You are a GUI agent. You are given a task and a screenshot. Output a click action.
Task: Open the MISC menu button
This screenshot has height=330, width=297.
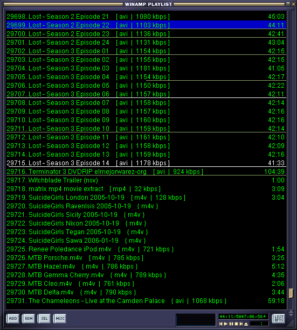60,318
